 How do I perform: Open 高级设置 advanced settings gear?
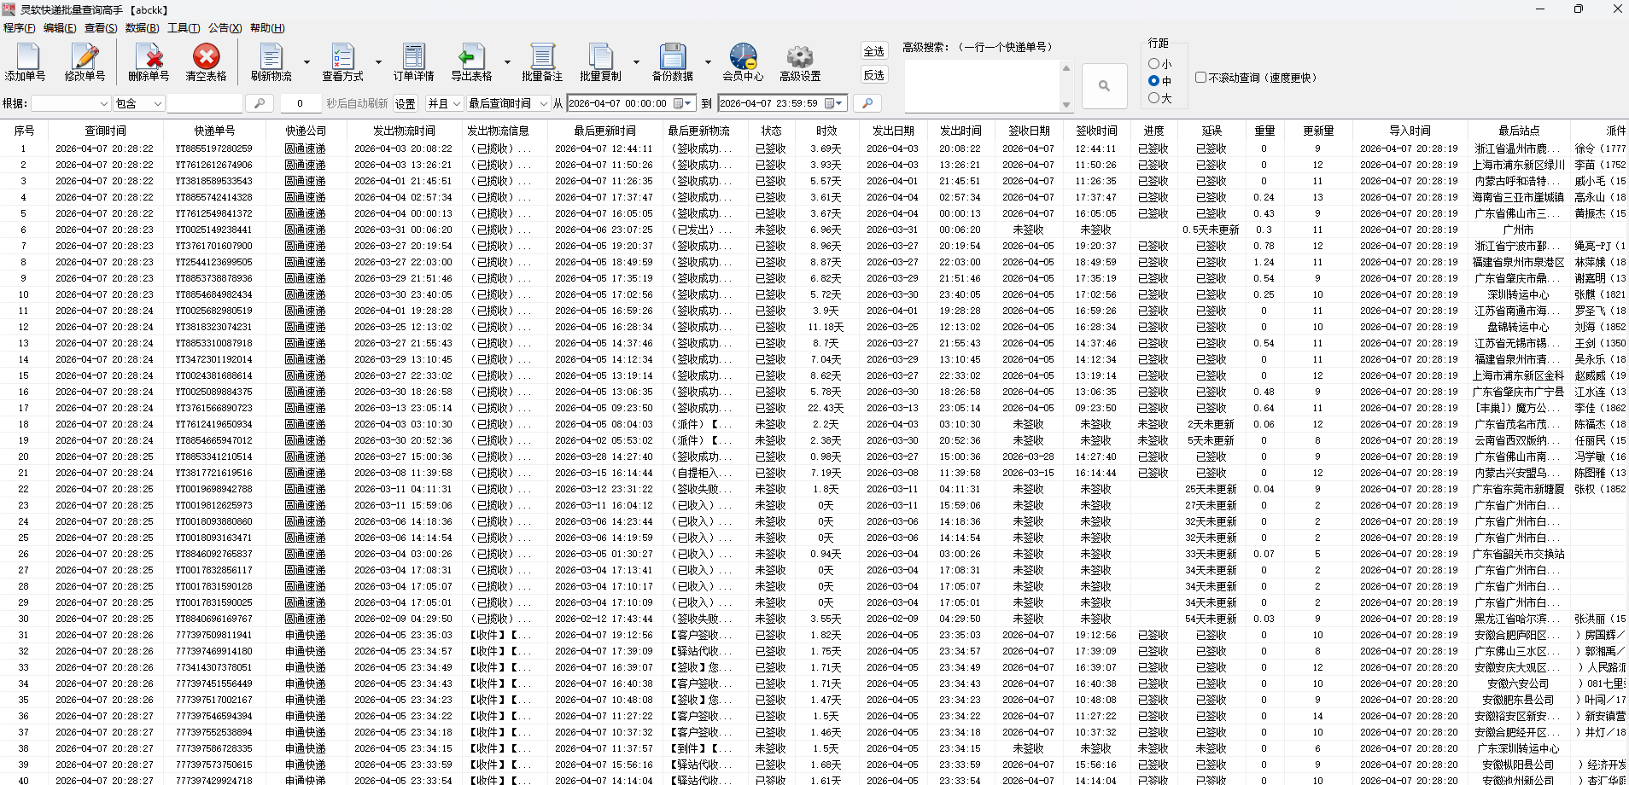pyautogui.click(x=800, y=62)
